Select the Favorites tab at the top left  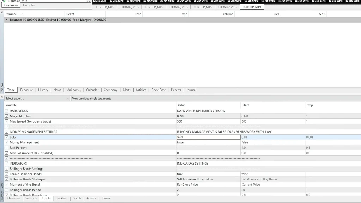click(29, 5)
